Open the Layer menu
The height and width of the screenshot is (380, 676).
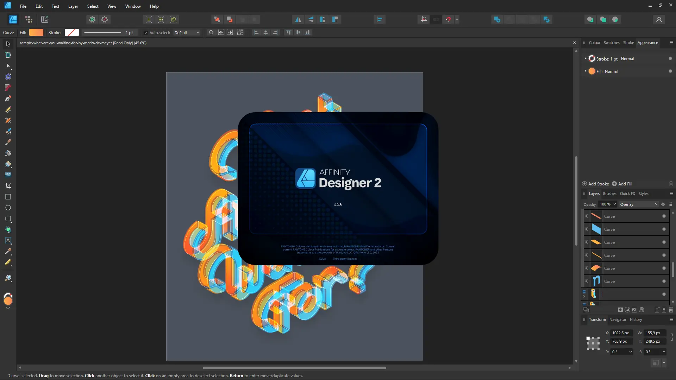tap(73, 6)
